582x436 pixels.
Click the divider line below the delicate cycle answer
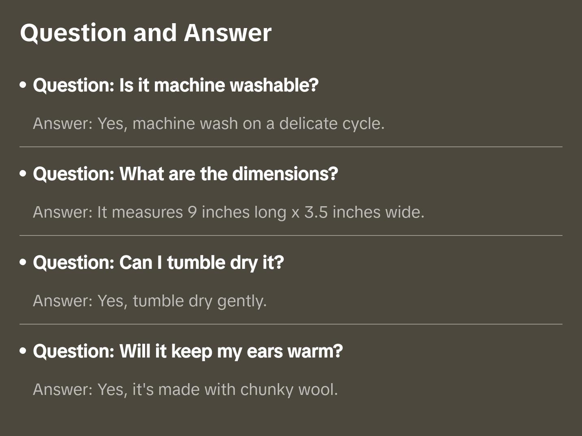tap(291, 147)
